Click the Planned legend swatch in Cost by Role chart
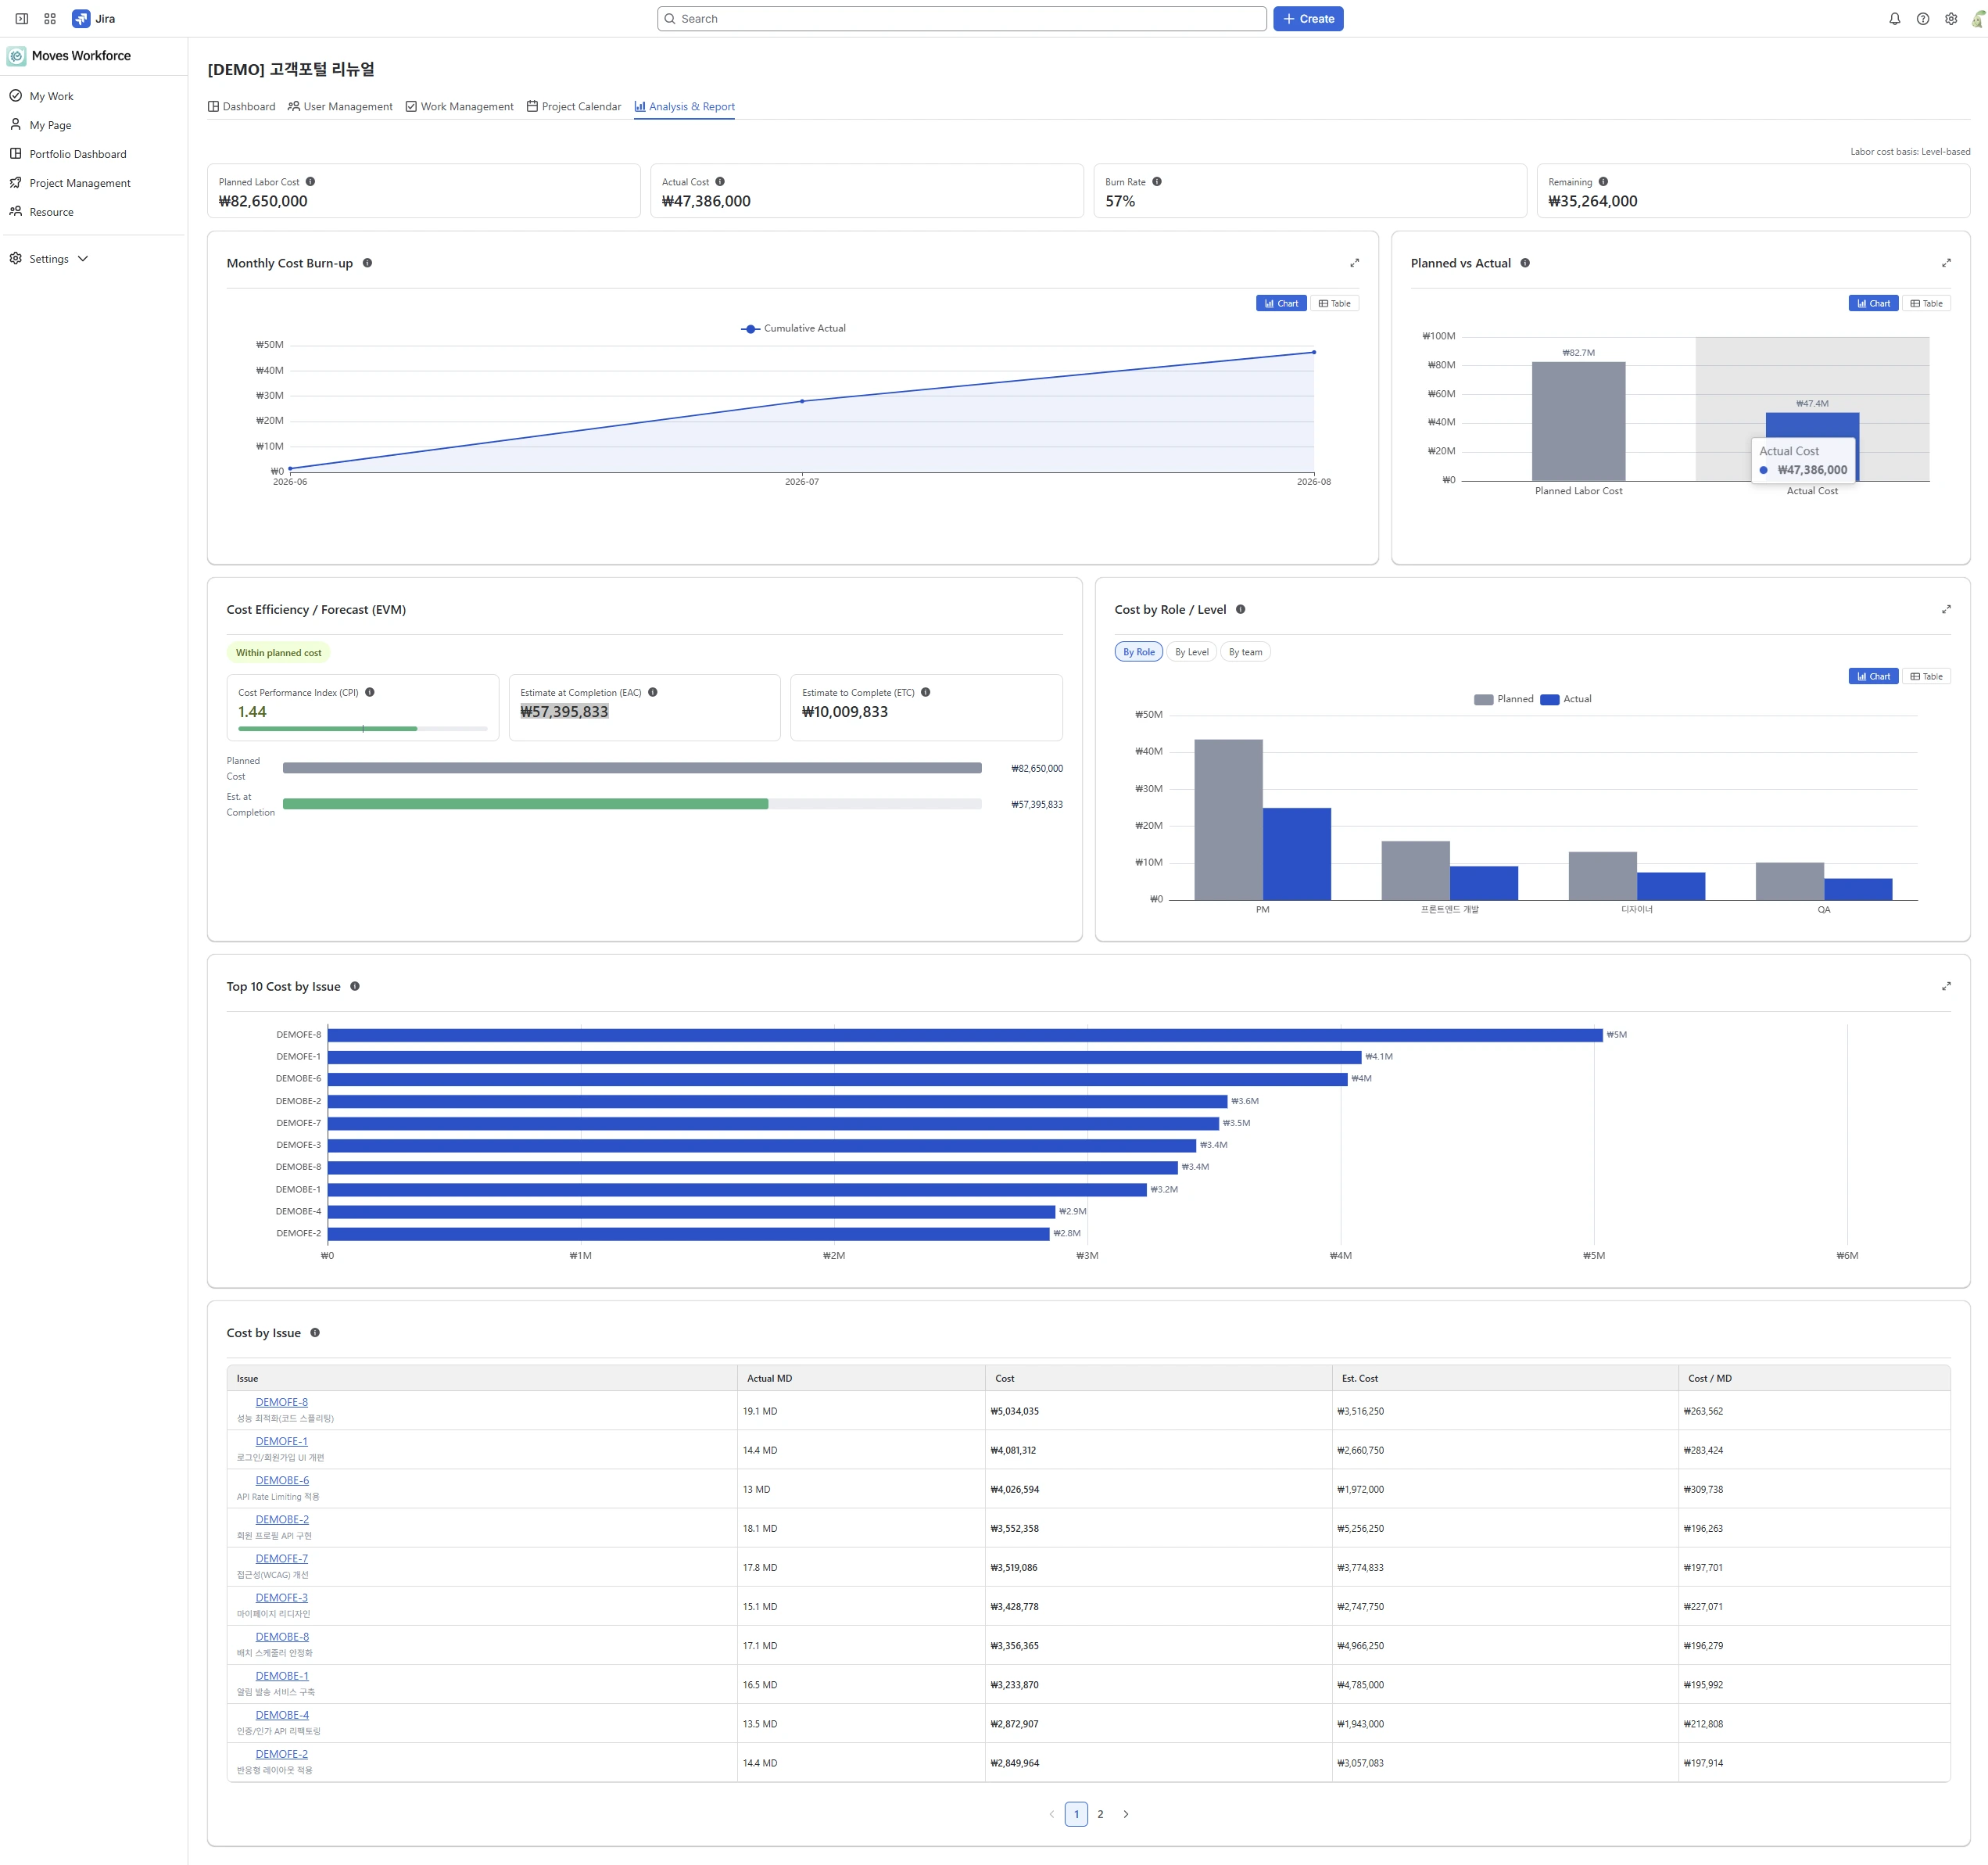The width and height of the screenshot is (1988, 1865). pyautogui.click(x=1483, y=699)
